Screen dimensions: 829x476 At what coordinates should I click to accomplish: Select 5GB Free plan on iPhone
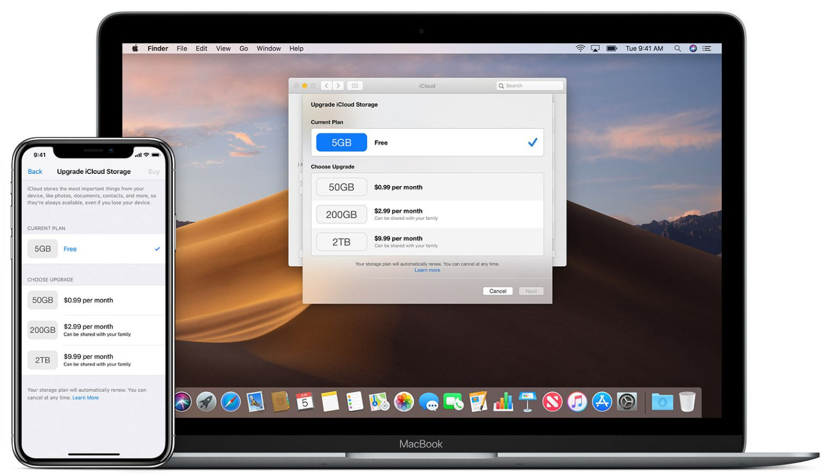click(x=93, y=249)
